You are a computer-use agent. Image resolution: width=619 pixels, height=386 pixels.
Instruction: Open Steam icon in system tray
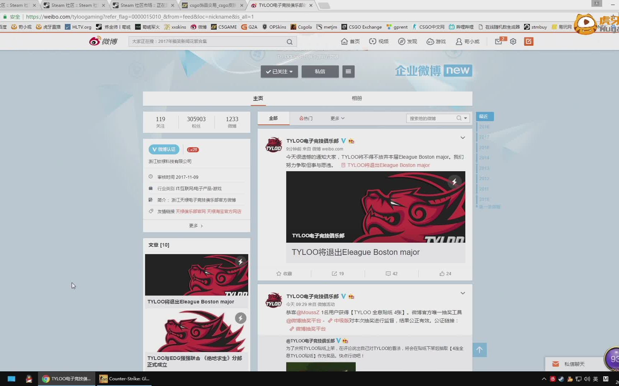coord(561,379)
